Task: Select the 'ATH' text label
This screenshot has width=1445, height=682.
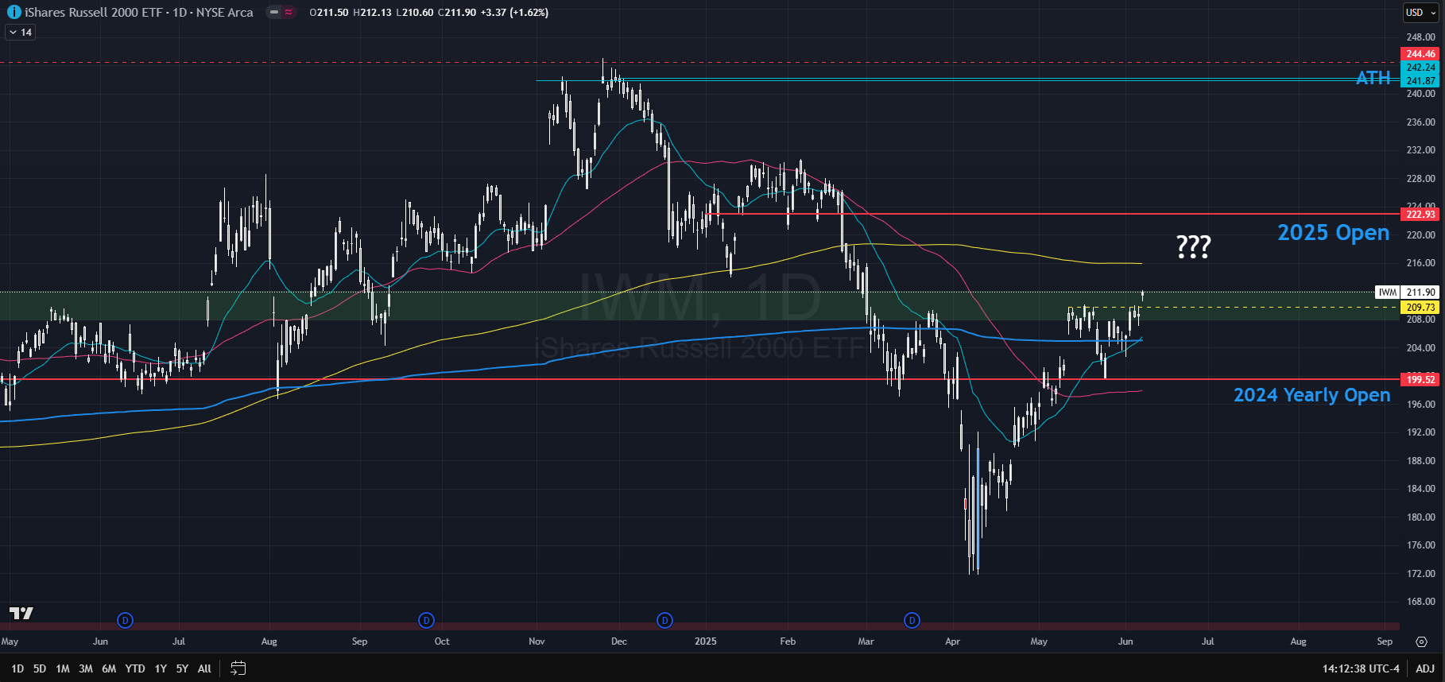Action: pos(1373,78)
